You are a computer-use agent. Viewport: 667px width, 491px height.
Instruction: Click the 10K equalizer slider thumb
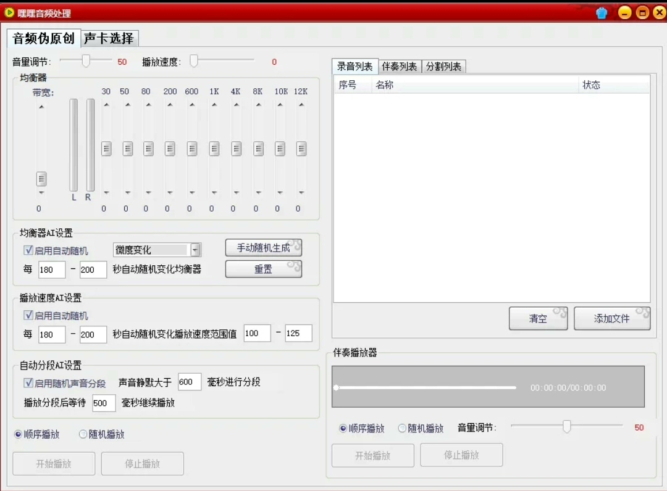tap(280, 149)
